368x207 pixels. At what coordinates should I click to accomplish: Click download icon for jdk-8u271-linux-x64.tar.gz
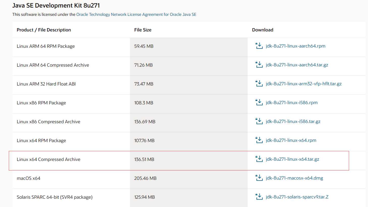[x=259, y=159]
